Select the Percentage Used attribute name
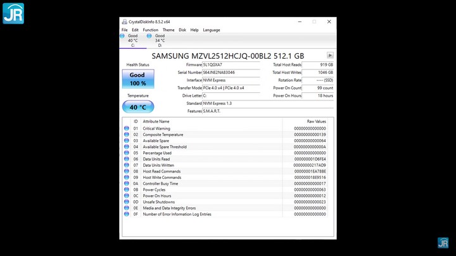The width and height of the screenshot is (456, 256). [x=157, y=153]
